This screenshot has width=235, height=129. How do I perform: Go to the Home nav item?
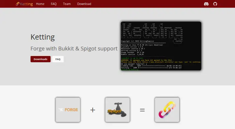click(40, 4)
